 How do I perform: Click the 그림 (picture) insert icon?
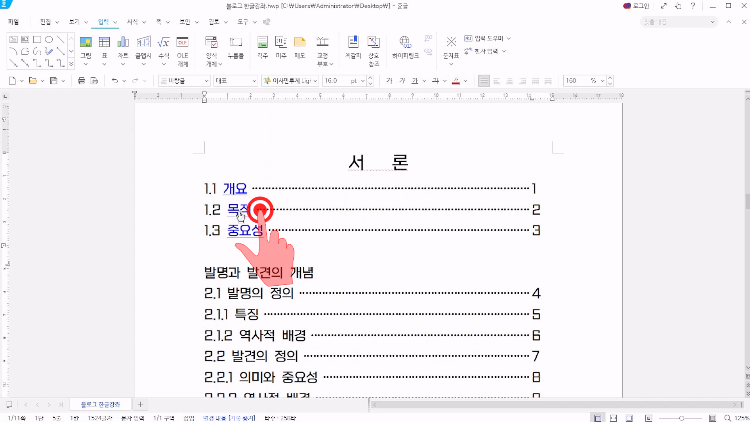pyautogui.click(x=86, y=42)
